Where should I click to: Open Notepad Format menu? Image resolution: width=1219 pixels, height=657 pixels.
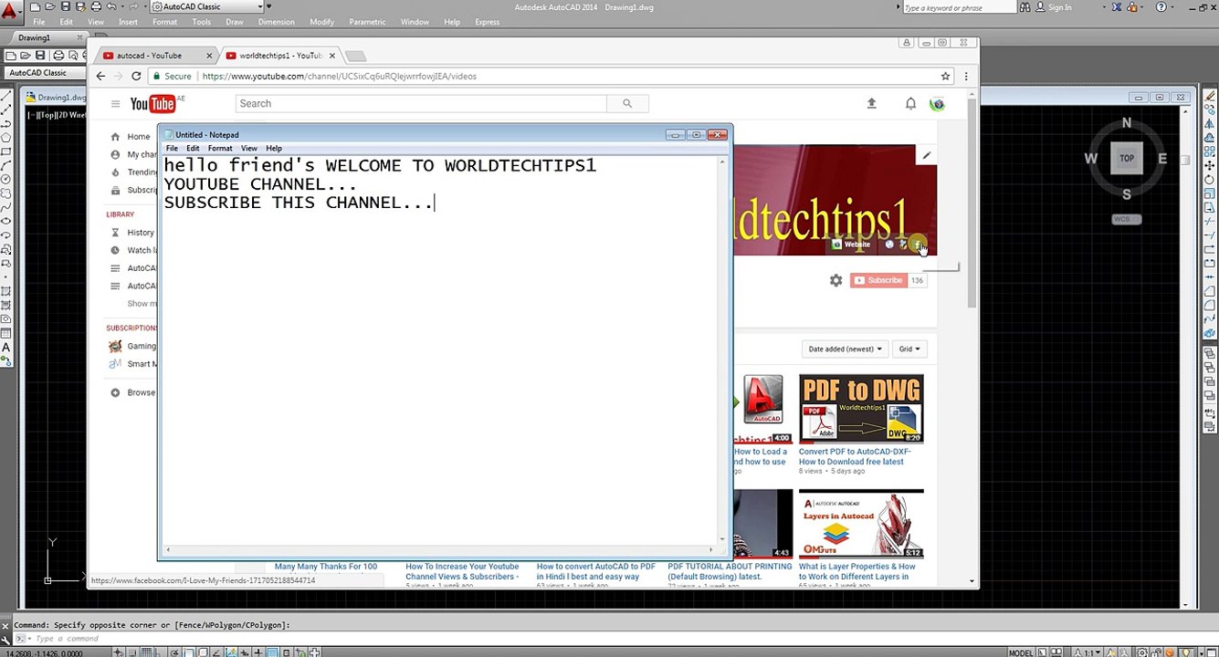coord(220,148)
